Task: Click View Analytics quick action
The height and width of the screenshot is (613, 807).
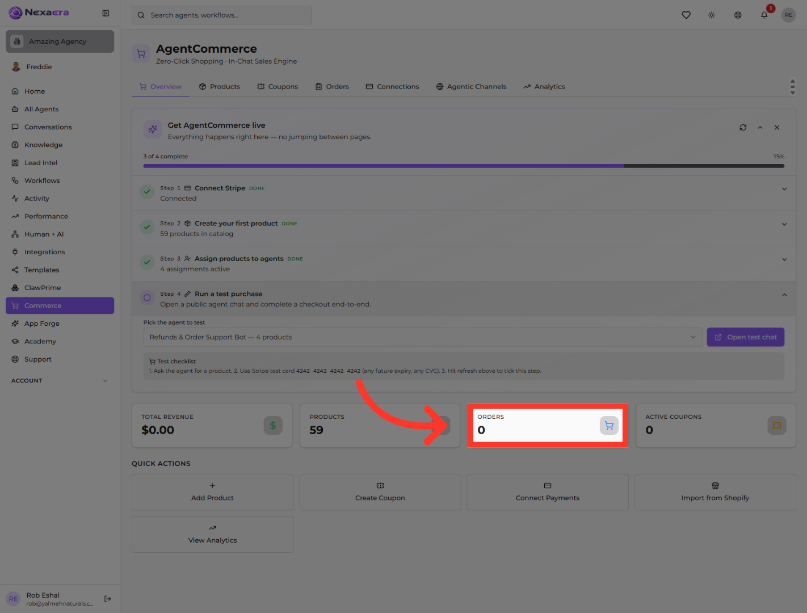Action: pyautogui.click(x=213, y=535)
